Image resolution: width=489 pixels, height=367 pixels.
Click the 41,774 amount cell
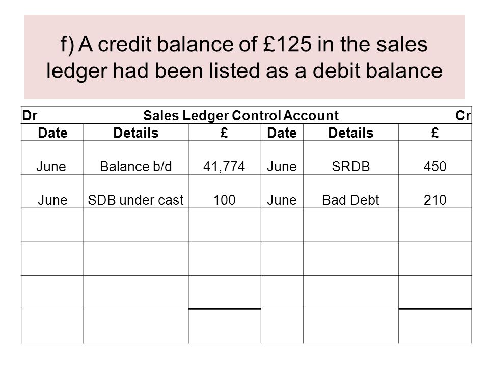[x=225, y=158]
